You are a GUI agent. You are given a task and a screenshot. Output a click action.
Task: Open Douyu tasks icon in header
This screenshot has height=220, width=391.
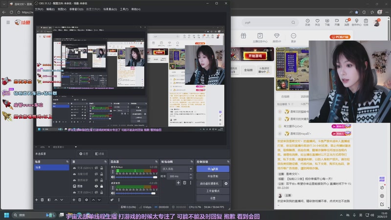coord(366,22)
